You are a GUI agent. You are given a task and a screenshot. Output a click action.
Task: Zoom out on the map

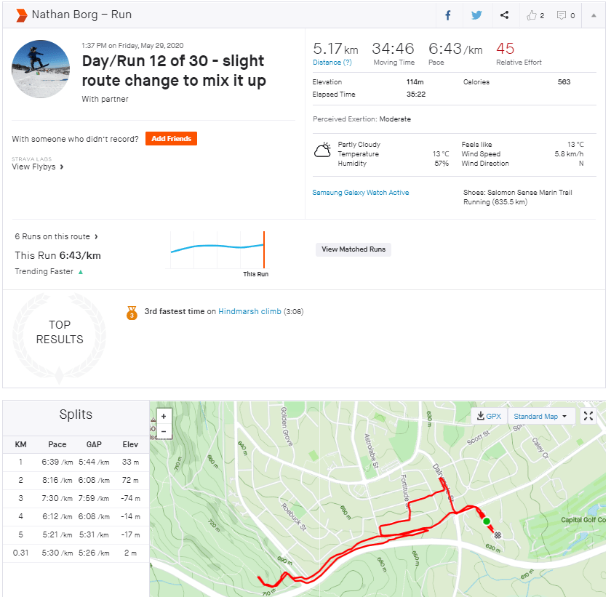point(164,431)
